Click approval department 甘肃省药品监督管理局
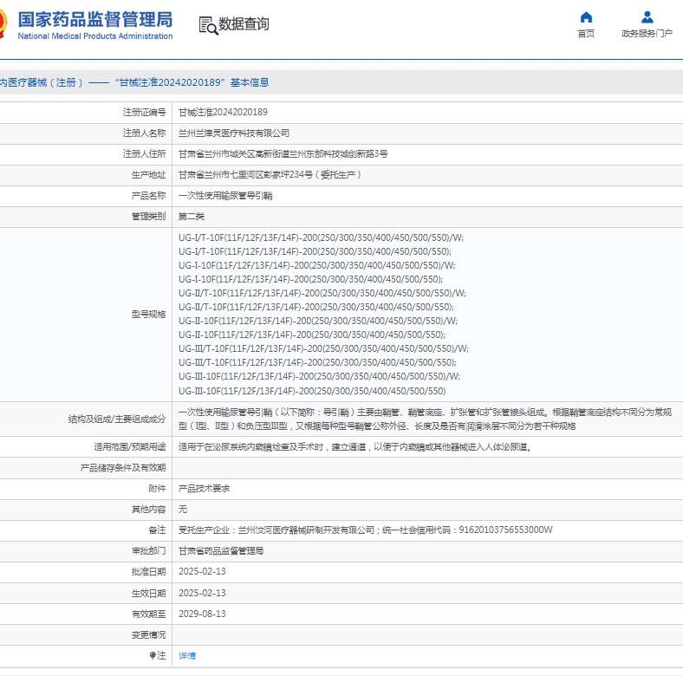 (221, 551)
